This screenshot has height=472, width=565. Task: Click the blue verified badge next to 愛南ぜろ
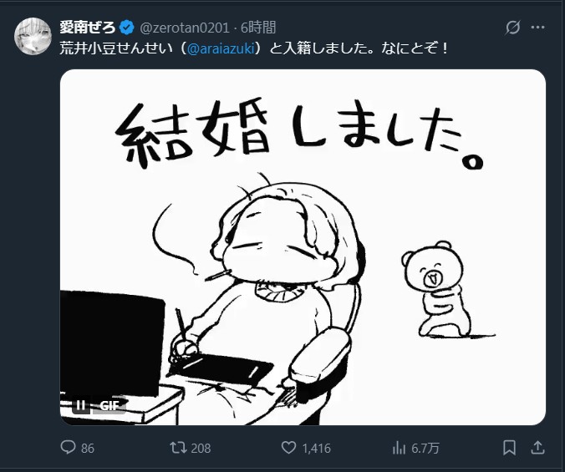point(126,28)
